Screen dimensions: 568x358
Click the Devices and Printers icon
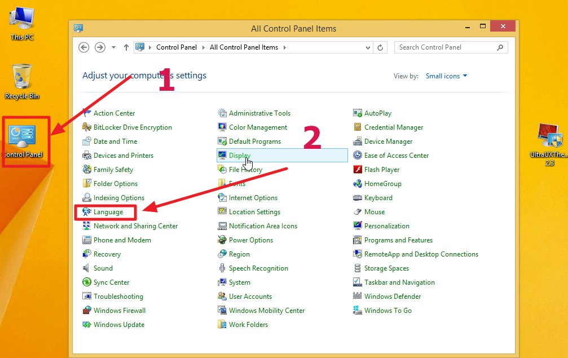(x=86, y=155)
